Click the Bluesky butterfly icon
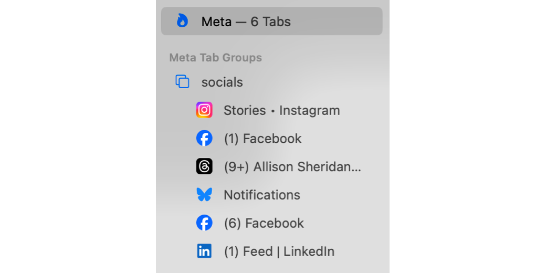This screenshot has width=546, height=273. tap(204, 195)
